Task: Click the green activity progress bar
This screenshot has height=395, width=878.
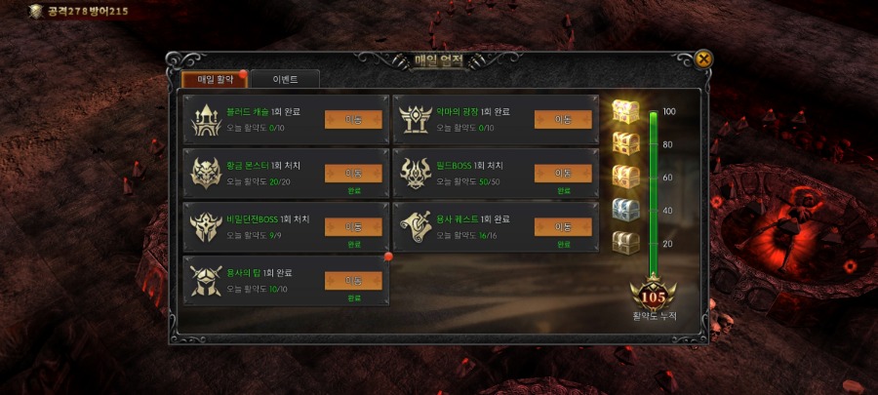Action: [653, 193]
